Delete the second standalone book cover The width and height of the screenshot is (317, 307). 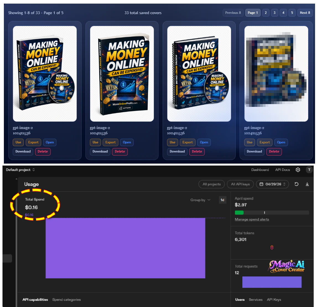coord(120,152)
